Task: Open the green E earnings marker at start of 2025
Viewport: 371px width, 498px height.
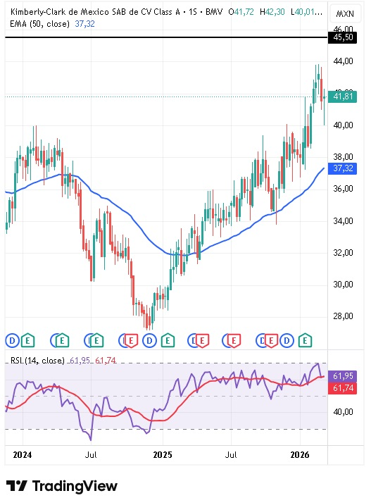Action: (168, 341)
